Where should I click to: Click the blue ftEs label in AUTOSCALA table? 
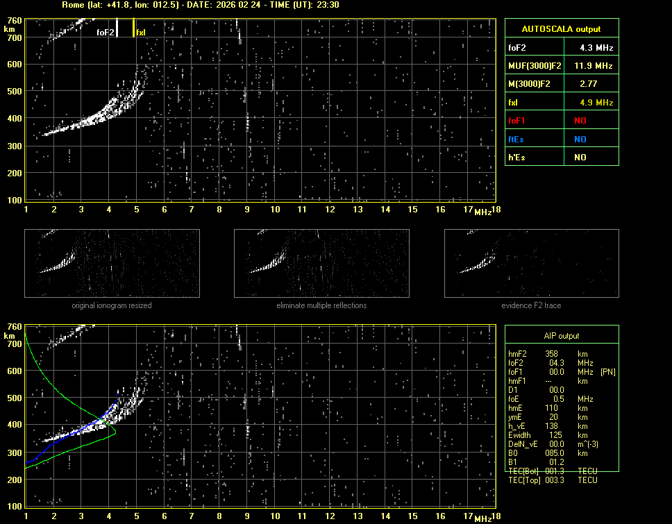516,139
